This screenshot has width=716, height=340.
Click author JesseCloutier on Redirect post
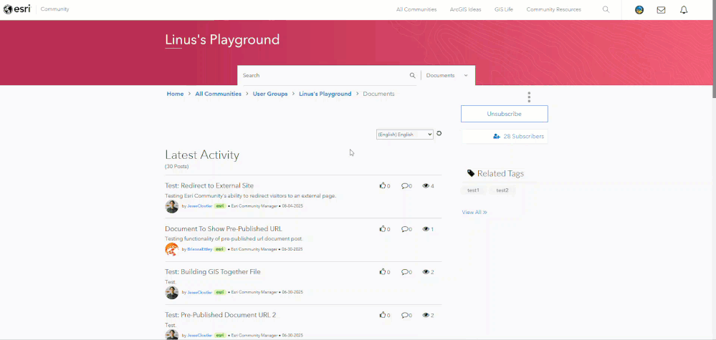(200, 206)
